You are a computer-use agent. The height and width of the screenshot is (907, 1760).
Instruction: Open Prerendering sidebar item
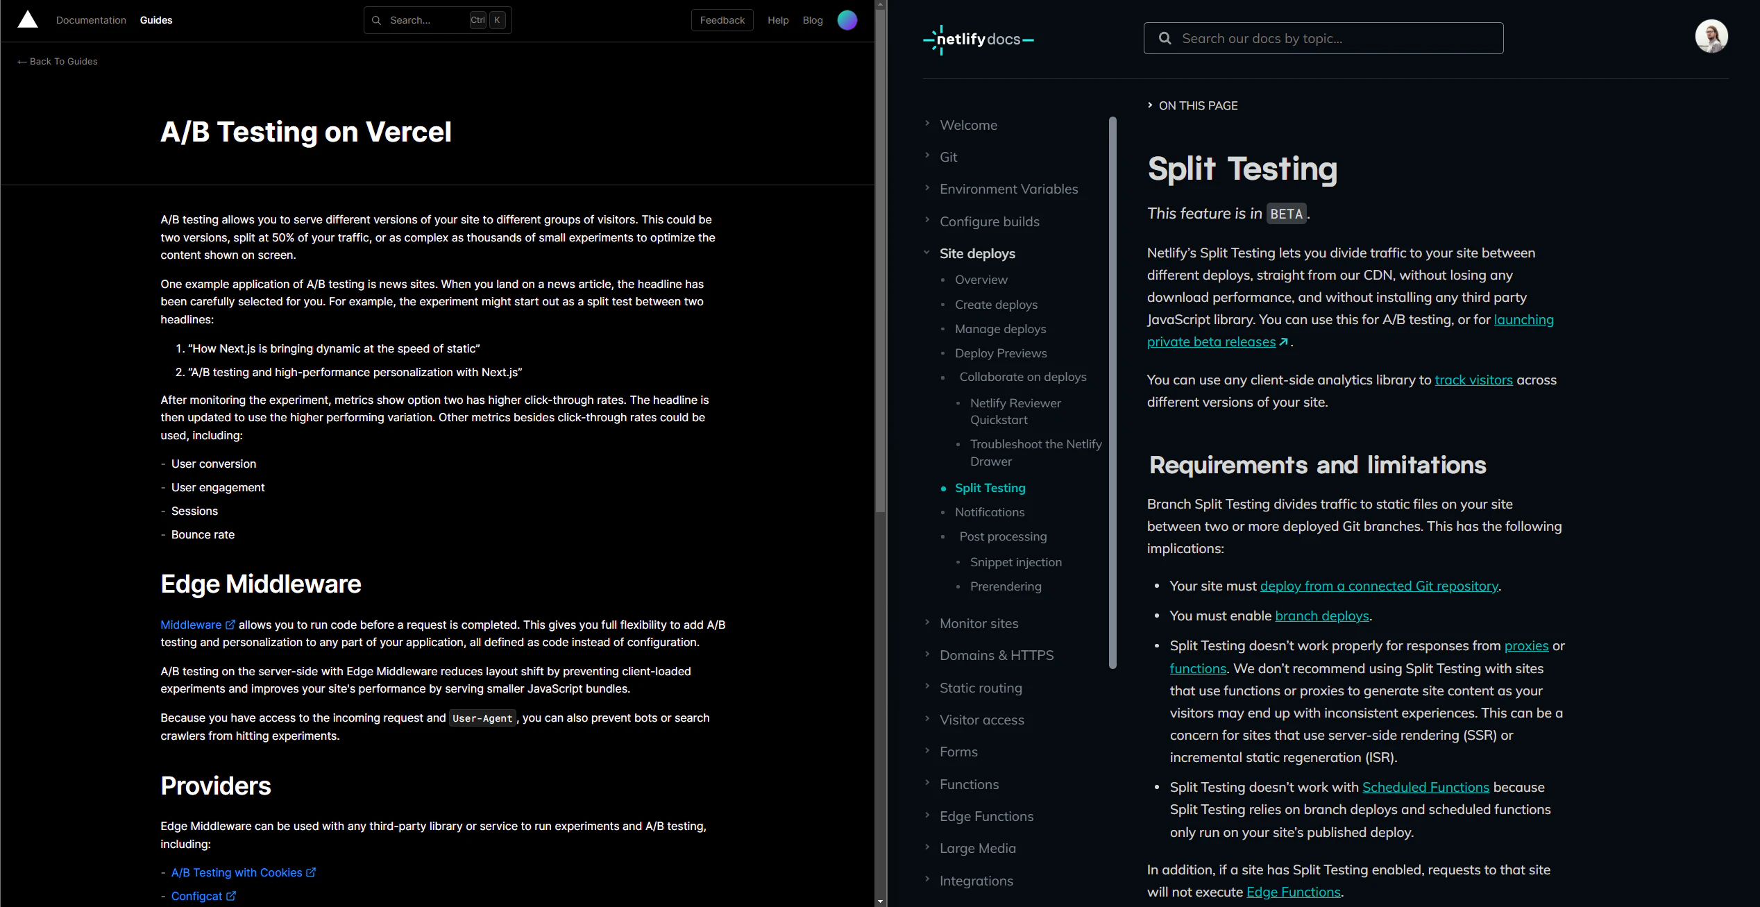coord(1006,586)
